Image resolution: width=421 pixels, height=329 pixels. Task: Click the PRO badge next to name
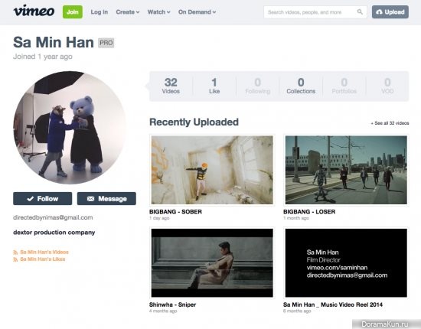click(x=106, y=43)
